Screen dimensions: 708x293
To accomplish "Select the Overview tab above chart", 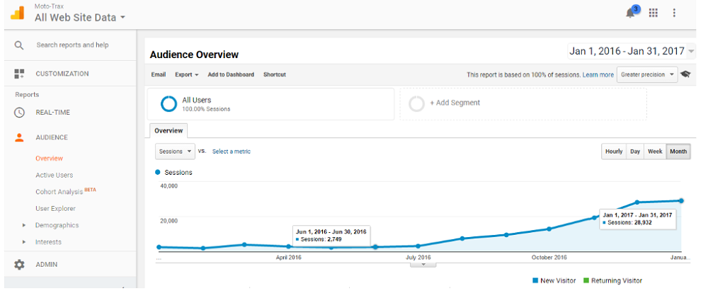I will [169, 131].
